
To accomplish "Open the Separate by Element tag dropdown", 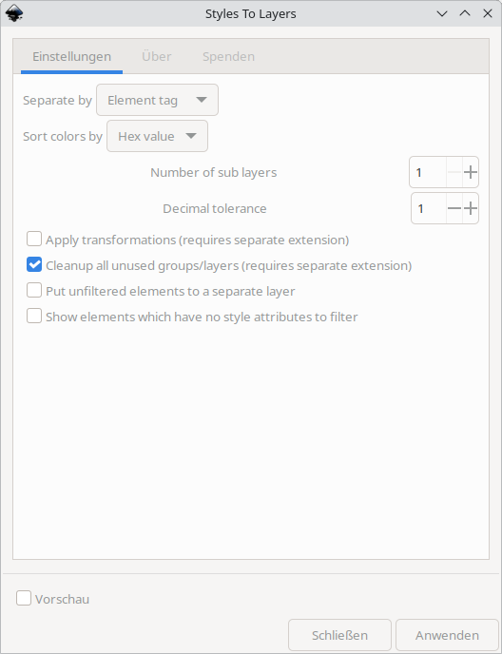I will click(x=157, y=100).
